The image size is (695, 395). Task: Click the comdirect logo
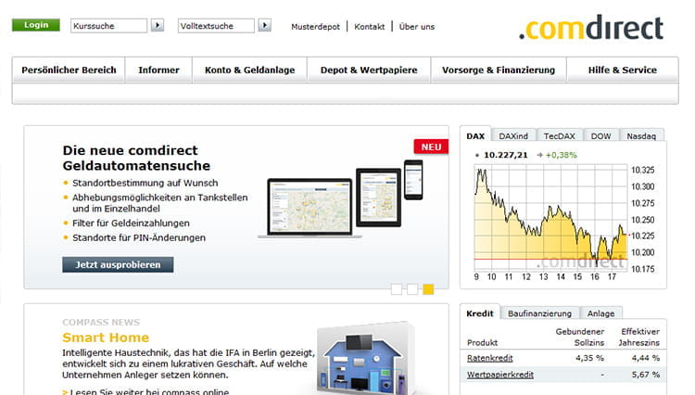[x=591, y=28]
